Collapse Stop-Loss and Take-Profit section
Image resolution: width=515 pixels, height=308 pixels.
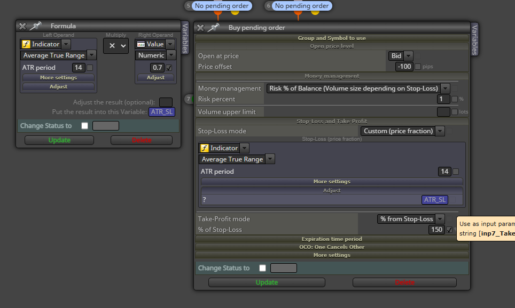click(x=332, y=121)
